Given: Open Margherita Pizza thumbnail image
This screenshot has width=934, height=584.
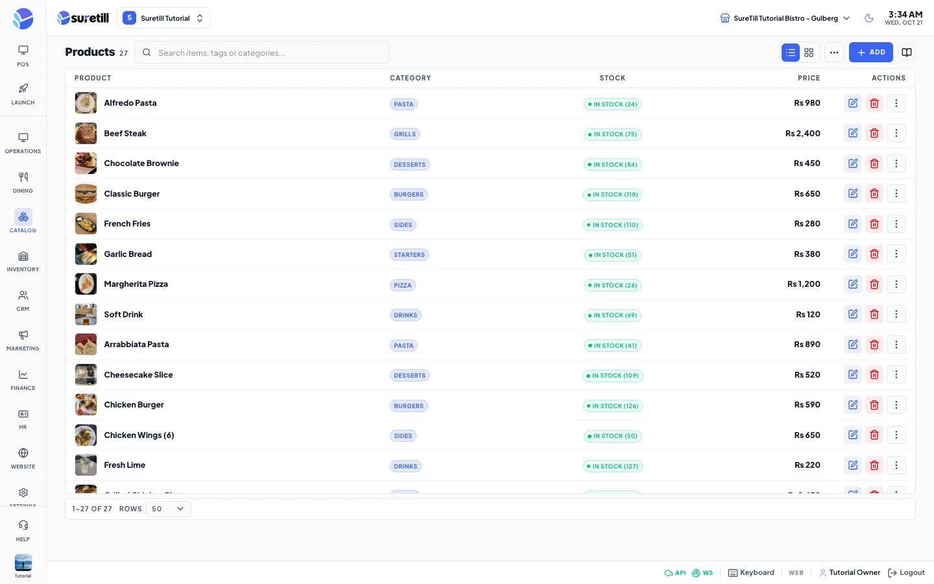Looking at the screenshot, I should [86, 284].
